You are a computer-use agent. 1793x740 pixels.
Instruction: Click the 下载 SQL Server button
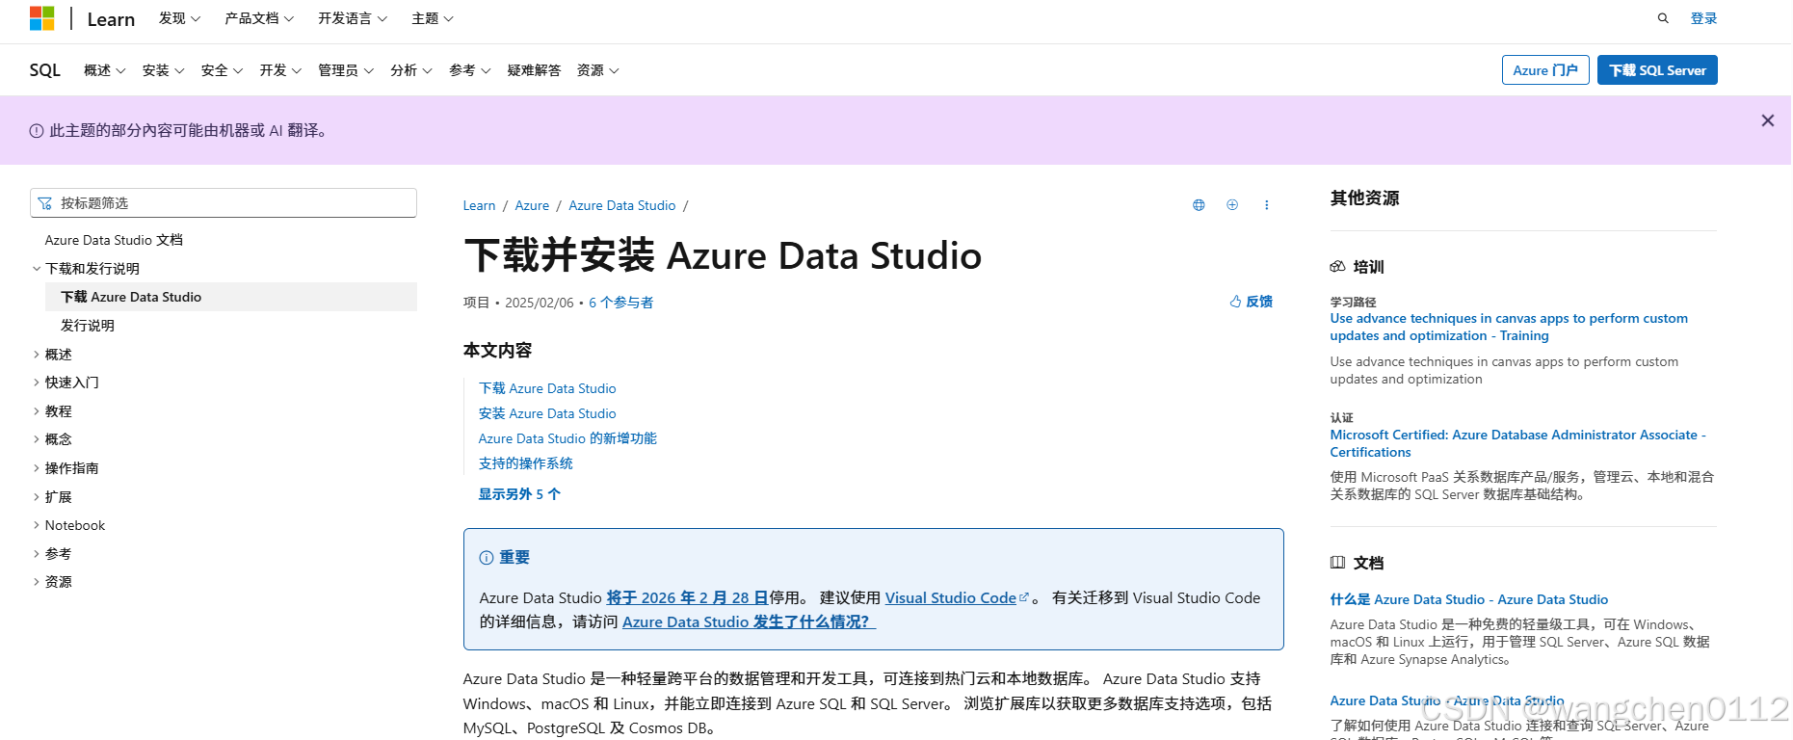click(x=1657, y=70)
